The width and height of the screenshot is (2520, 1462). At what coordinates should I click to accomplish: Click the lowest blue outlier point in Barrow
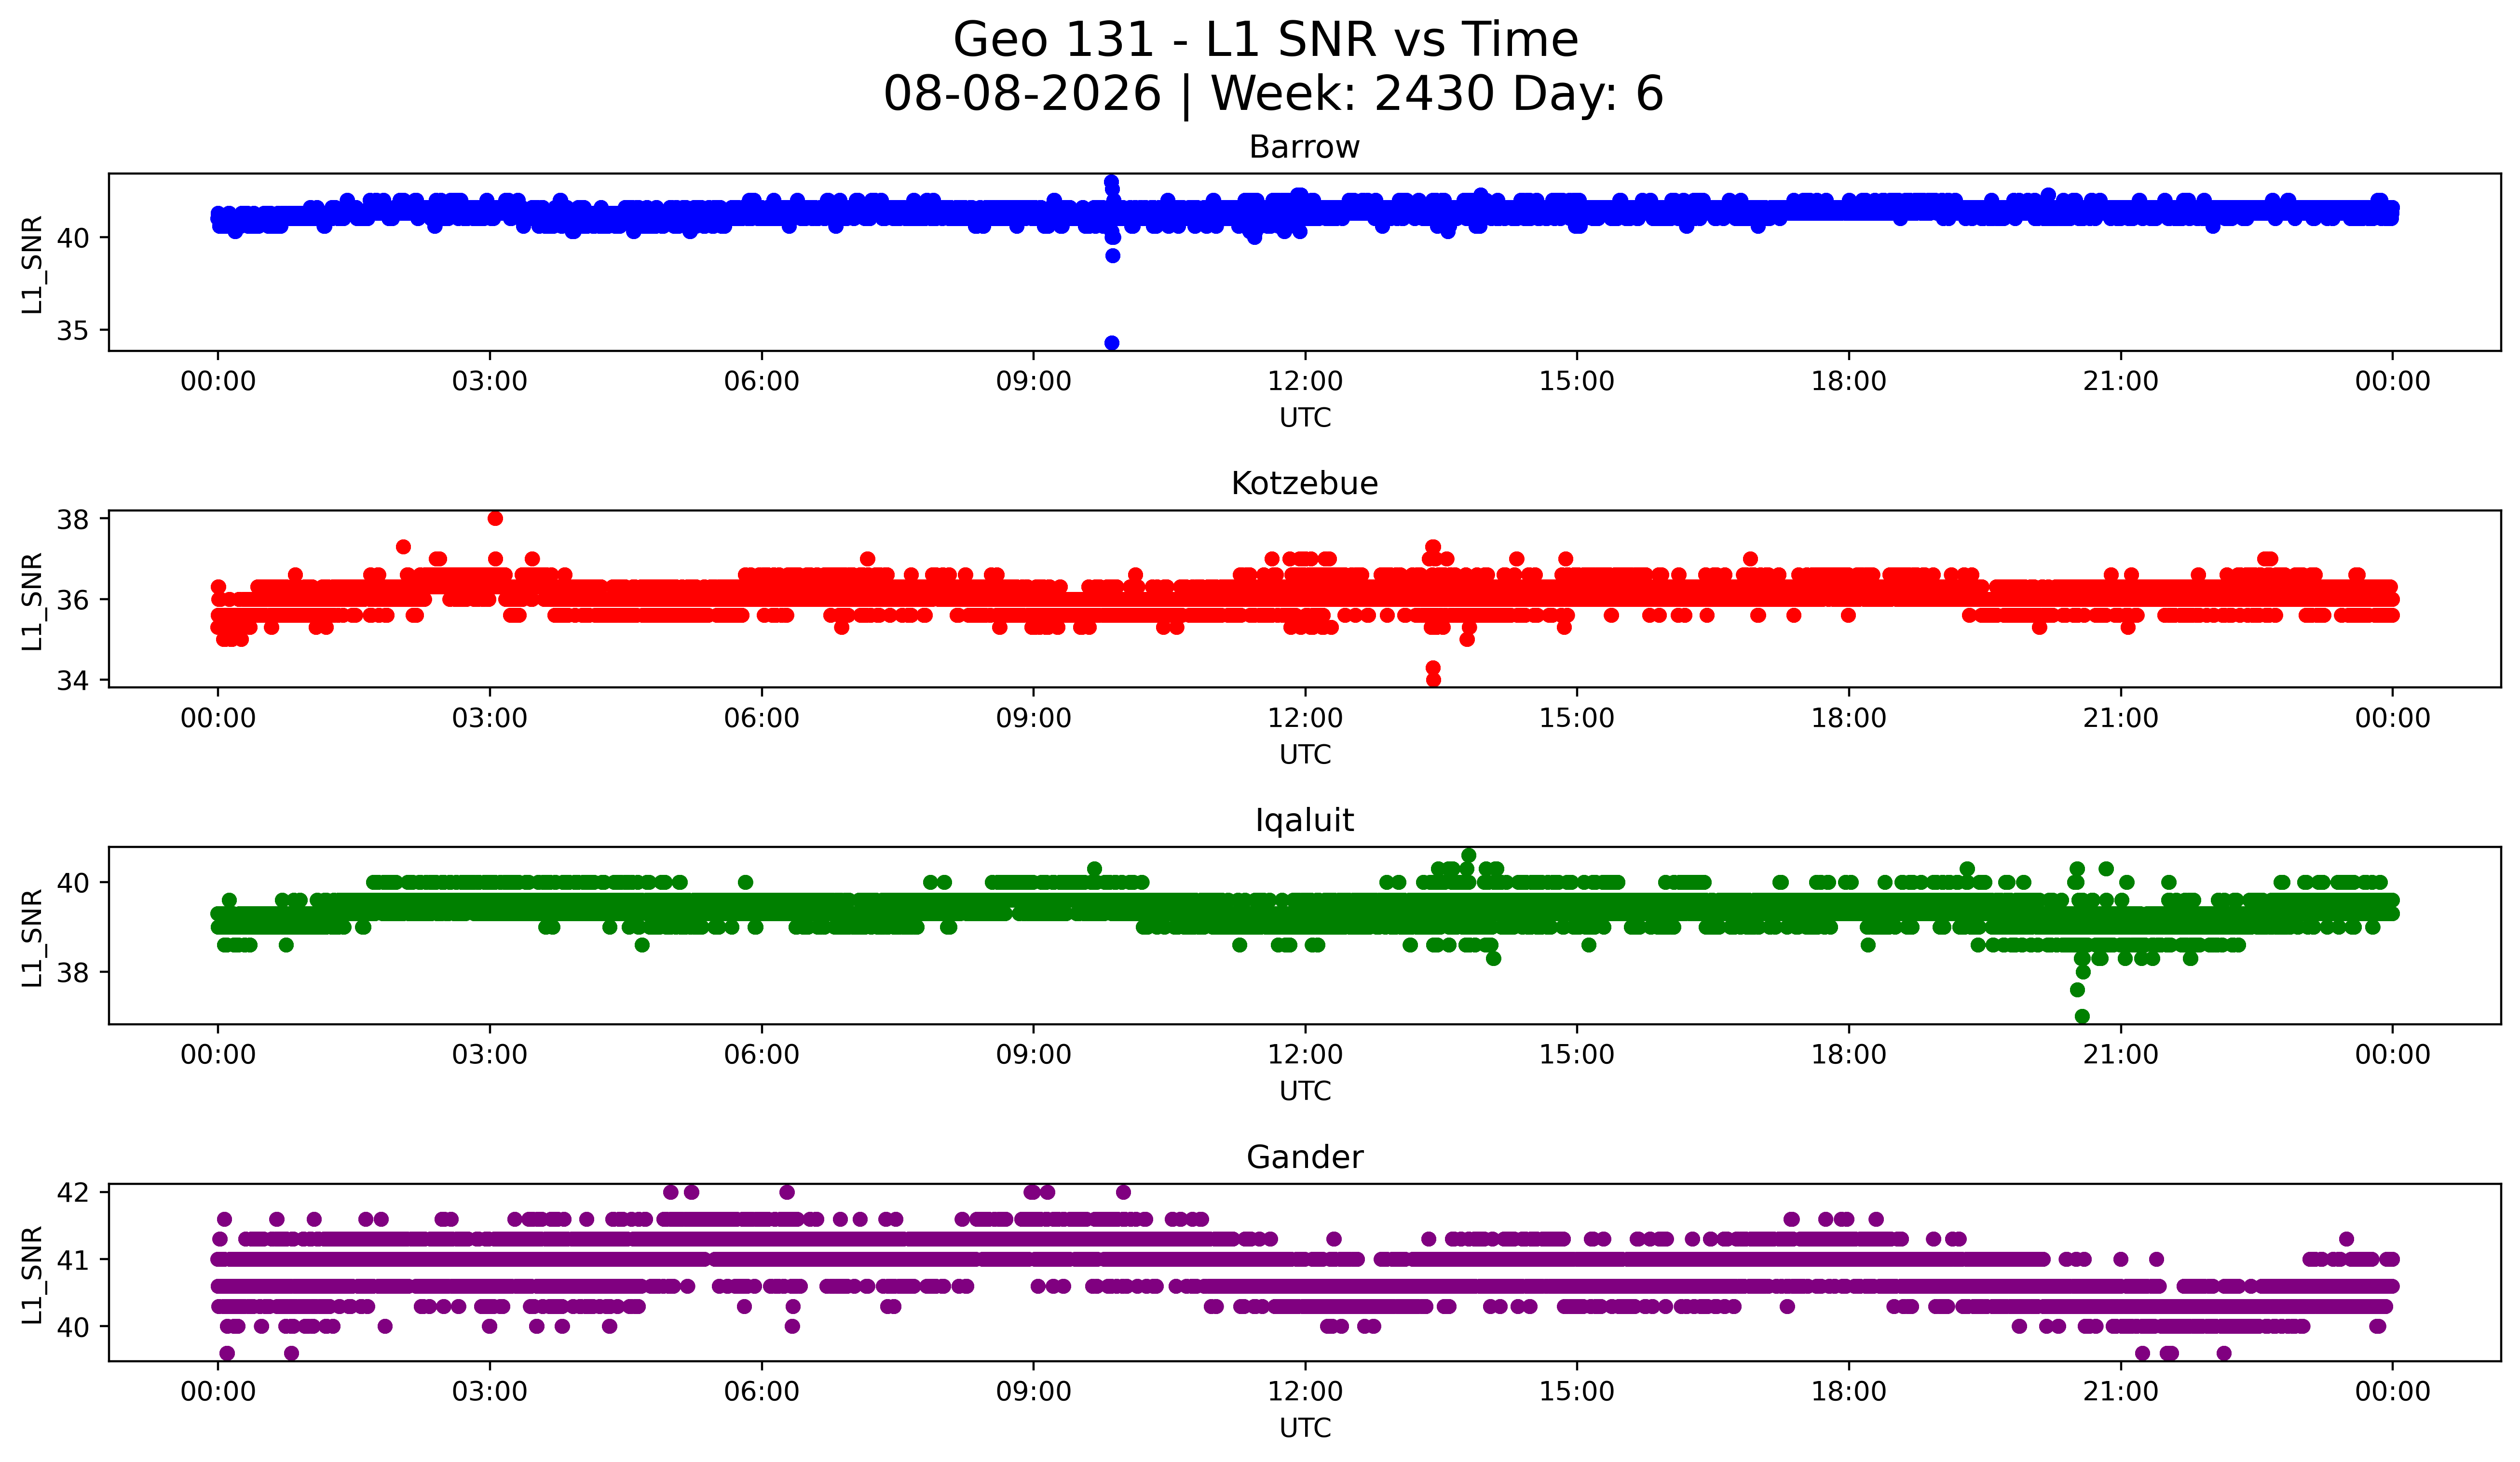pyautogui.click(x=1112, y=343)
